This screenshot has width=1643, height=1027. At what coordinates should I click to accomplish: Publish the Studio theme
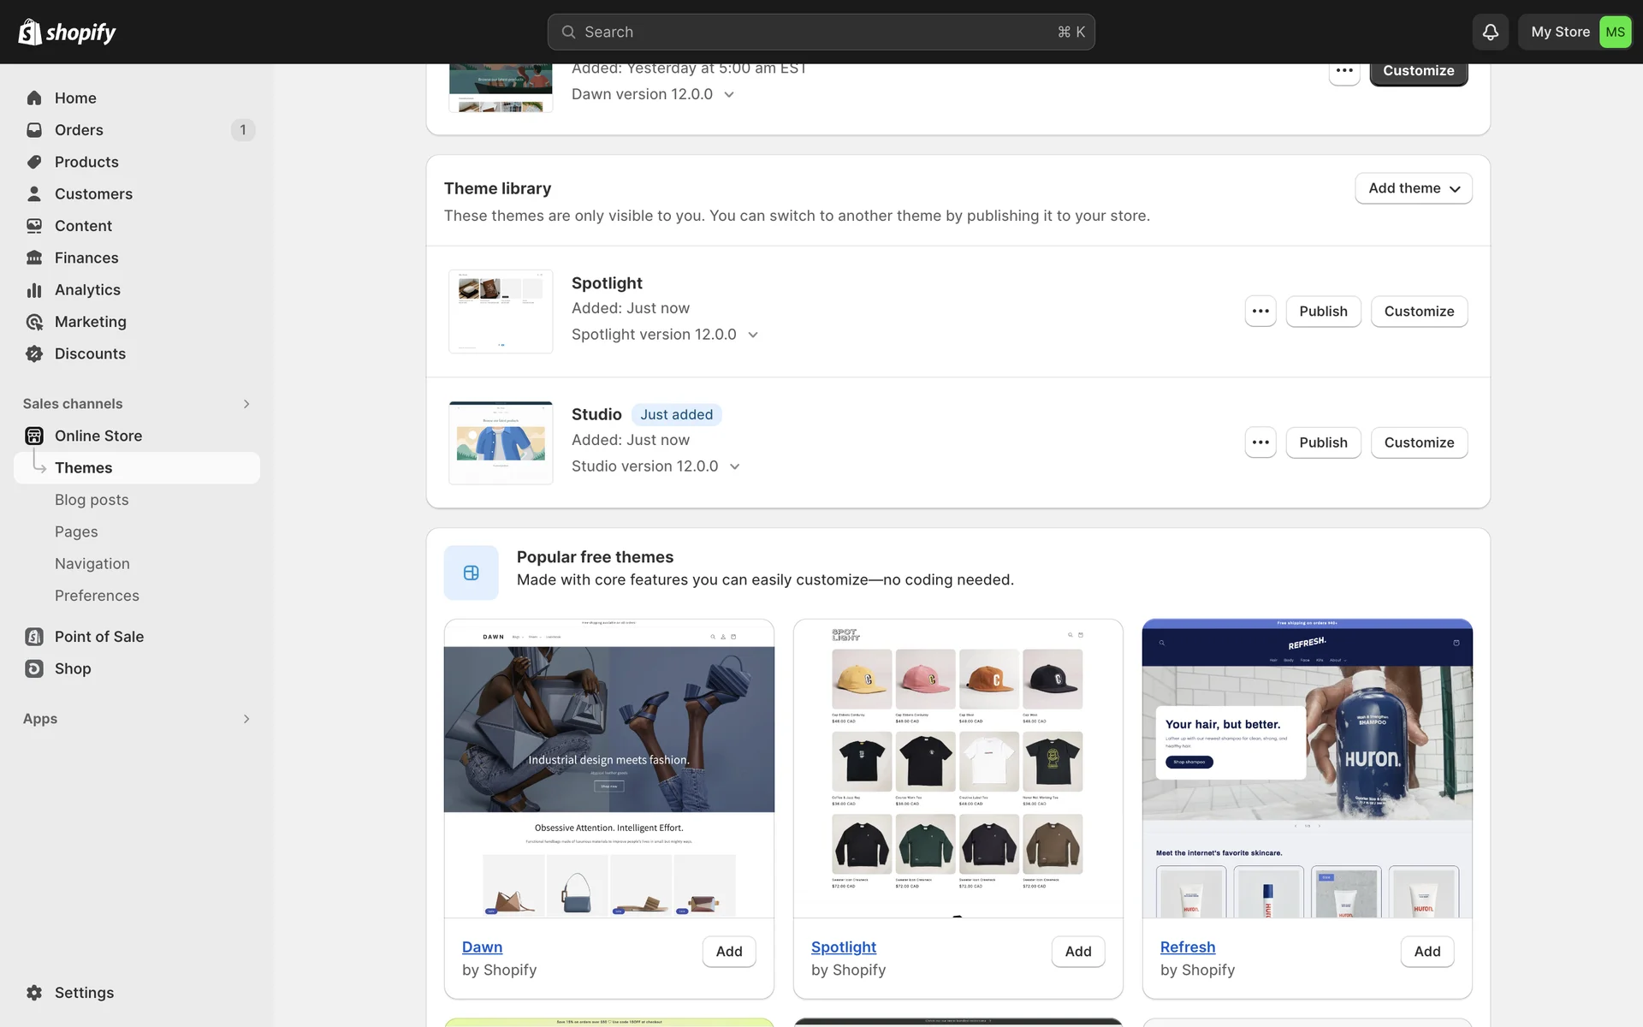(1323, 442)
